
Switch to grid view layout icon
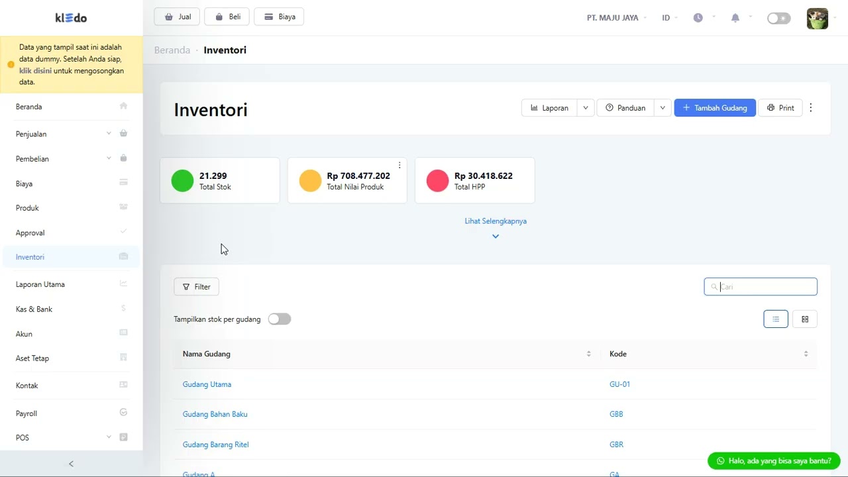(805, 319)
